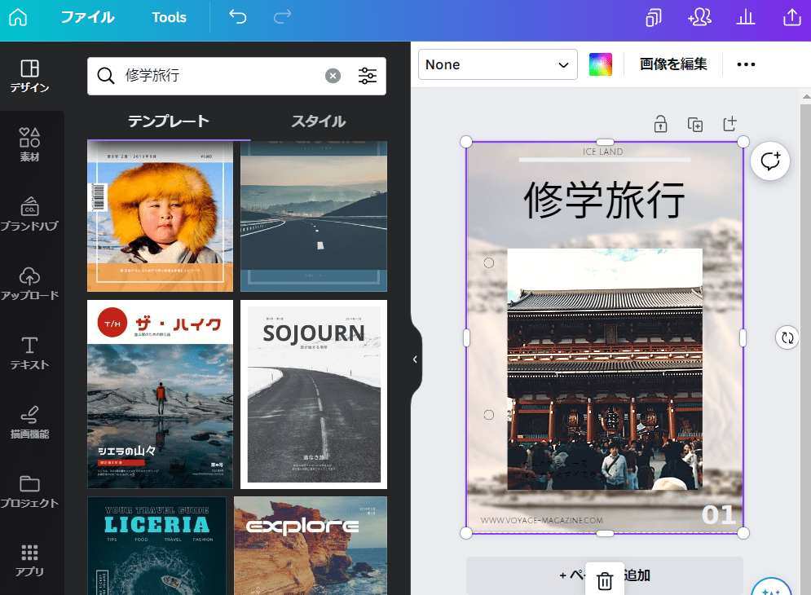Open the three-dot more options menu
The width and height of the screenshot is (811, 595).
pos(746,64)
